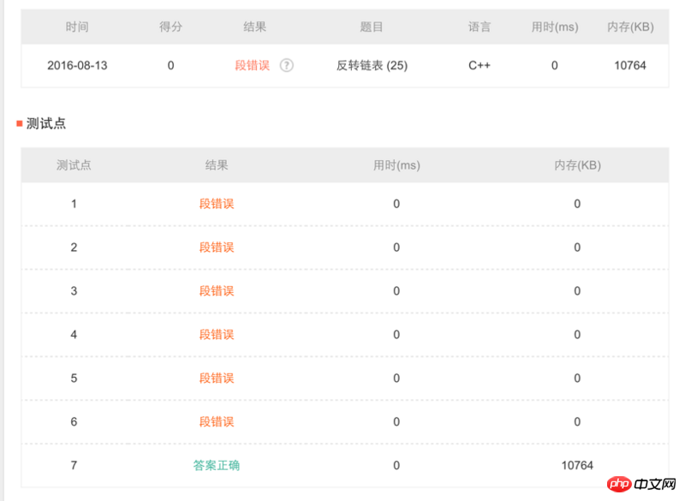
Task: Select test point 5 段错误 result
Action: pyautogui.click(x=217, y=379)
